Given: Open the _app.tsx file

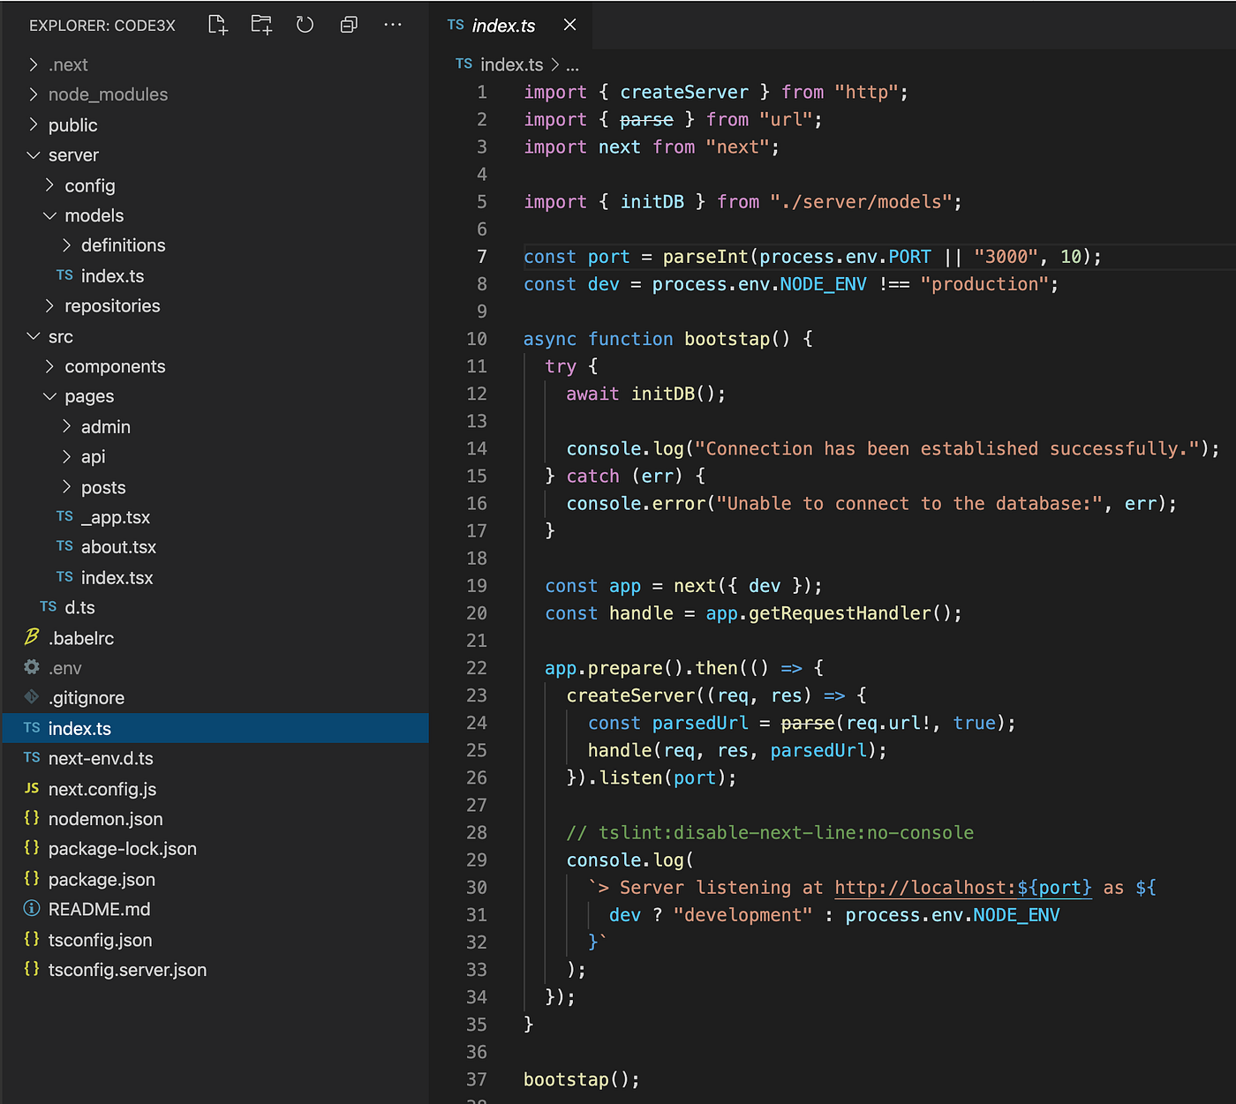Looking at the screenshot, I should (x=116, y=516).
